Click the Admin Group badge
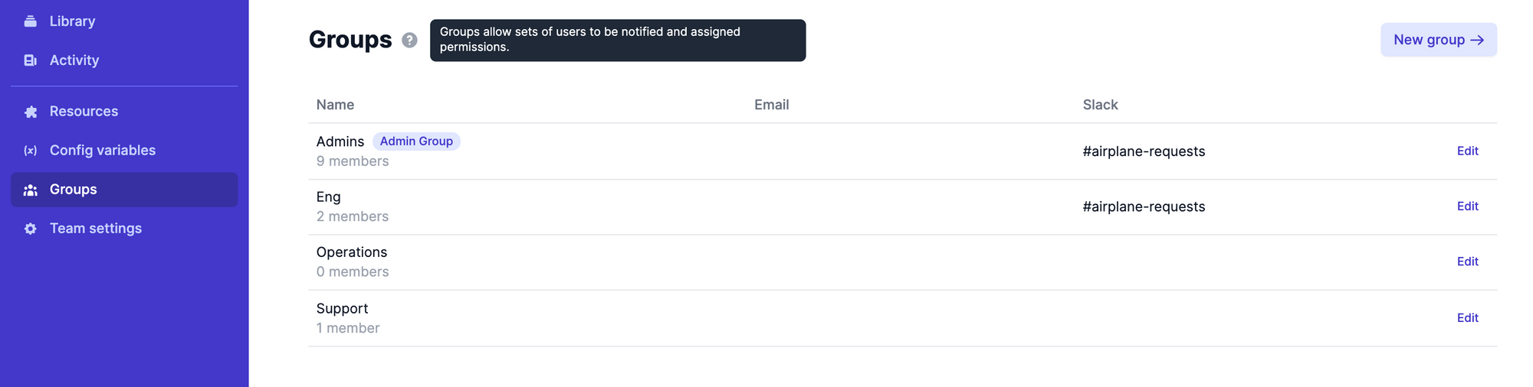The width and height of the screenshot is (1533, 387). [x=416, y=141]
